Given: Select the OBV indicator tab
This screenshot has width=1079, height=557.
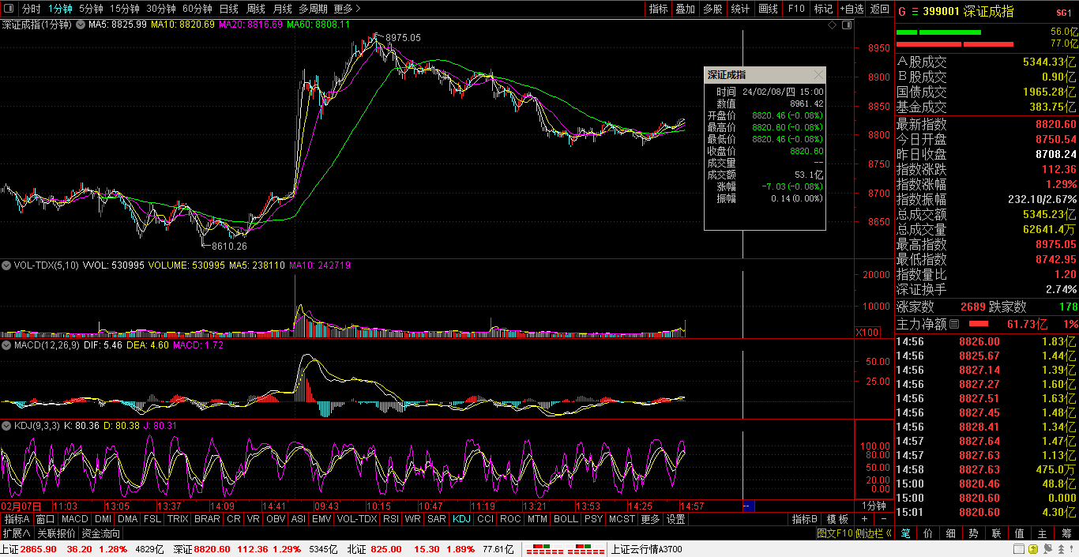Looking at the screenshot, I should click(276, 519).
